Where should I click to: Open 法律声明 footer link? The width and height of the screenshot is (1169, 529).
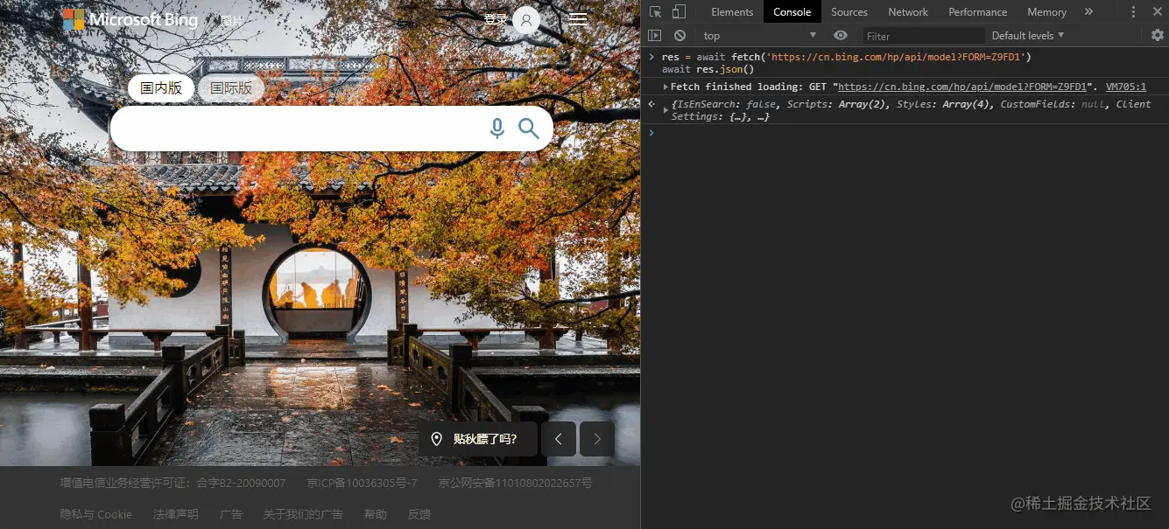click(x=175, y=514)
